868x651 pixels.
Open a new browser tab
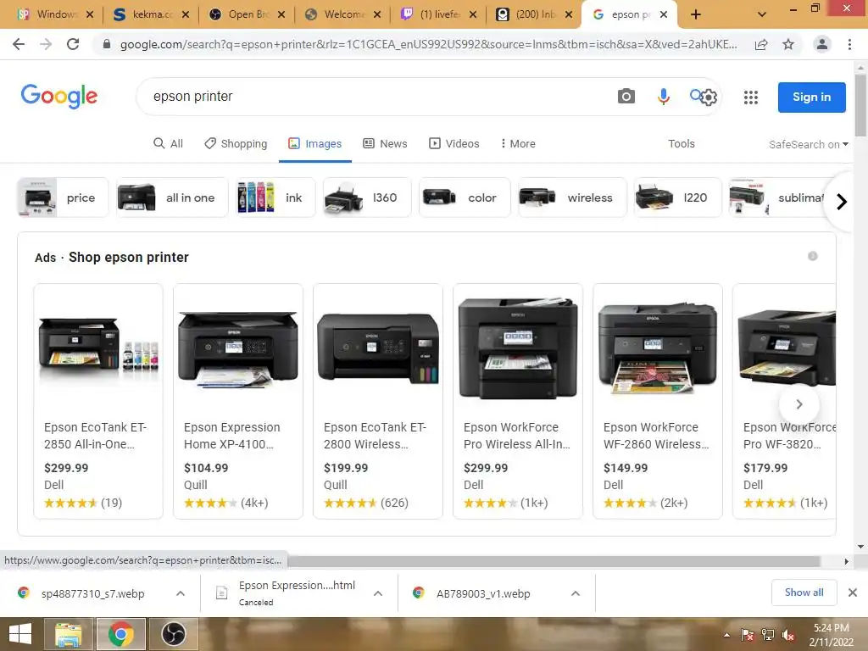(696, 14)
